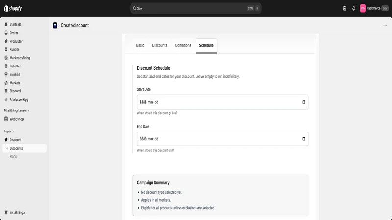392x220 pixels.
Task: Select the Discount app icon in sidebar
Action: coord(6,140)
